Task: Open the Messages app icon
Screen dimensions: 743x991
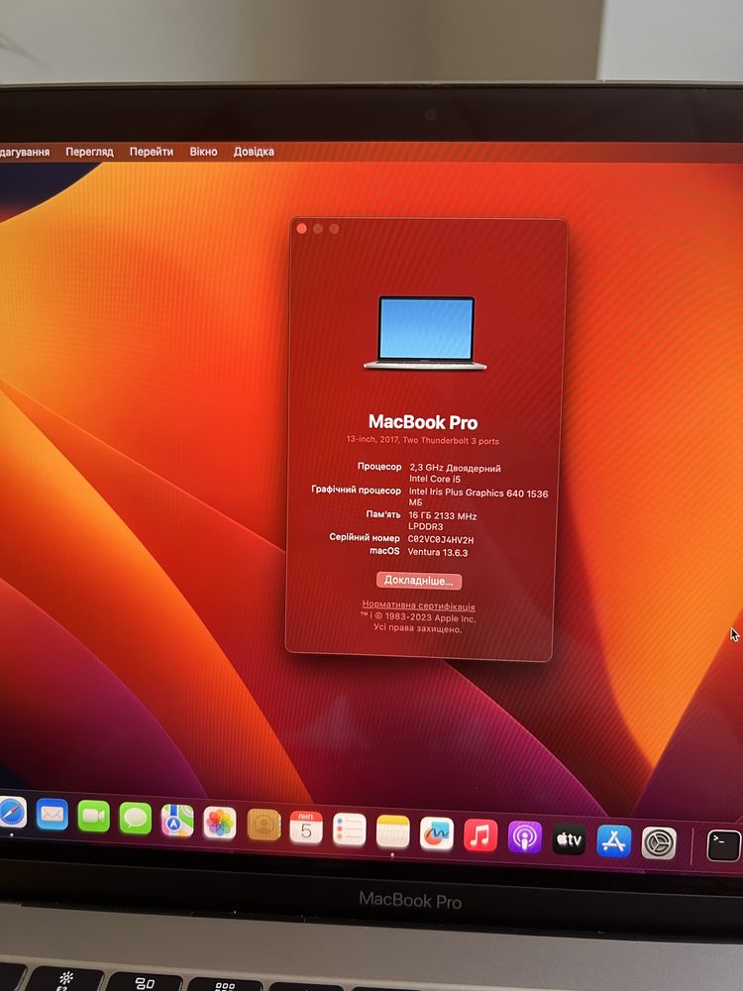Action: tap(135, 818)
